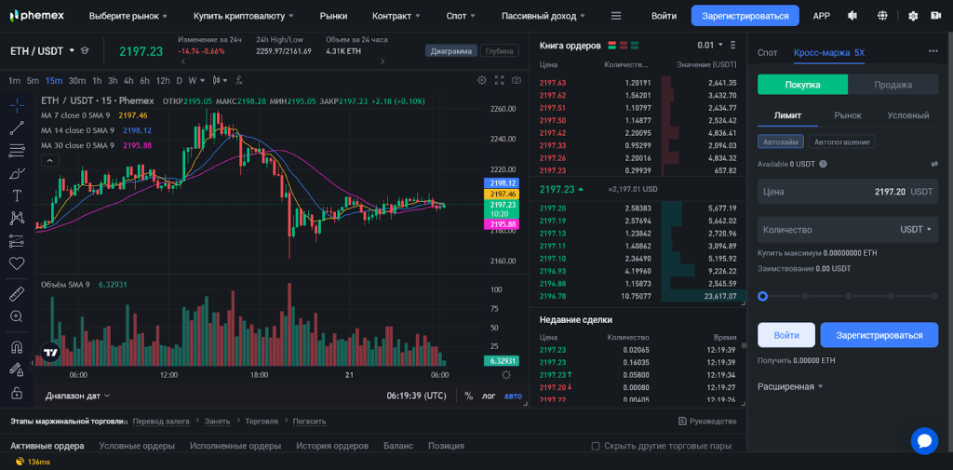
Task: Open the chart patterns tool
Action: pos(17,219)
